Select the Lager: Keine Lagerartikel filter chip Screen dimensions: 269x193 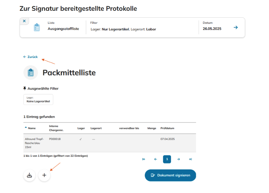pyautogui.click(x=38, y=100)
